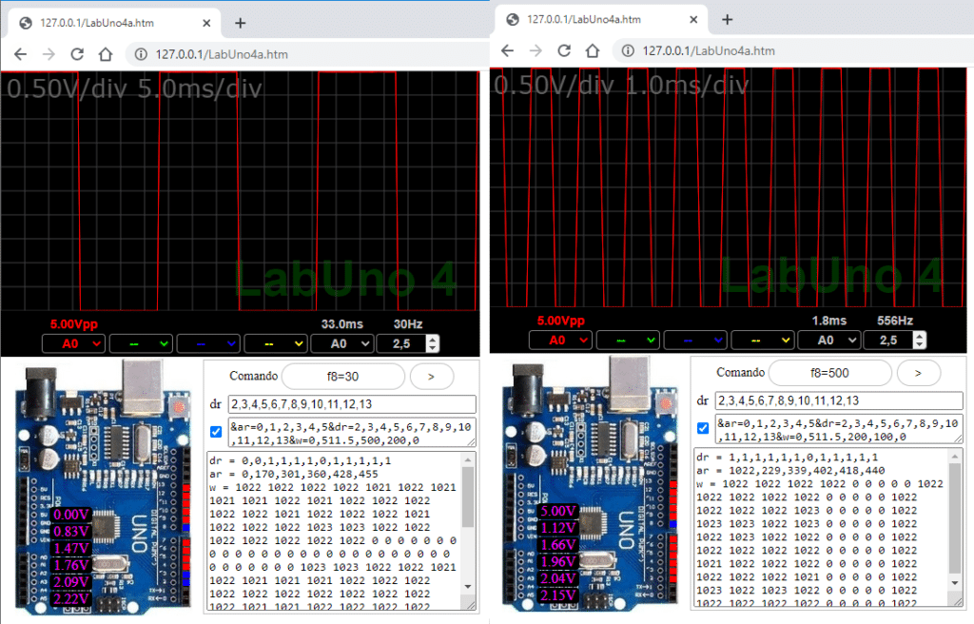Viewport: 974px width, 624px height.
Task: Open a new tab in the right browser window
Action: point(728,19)
